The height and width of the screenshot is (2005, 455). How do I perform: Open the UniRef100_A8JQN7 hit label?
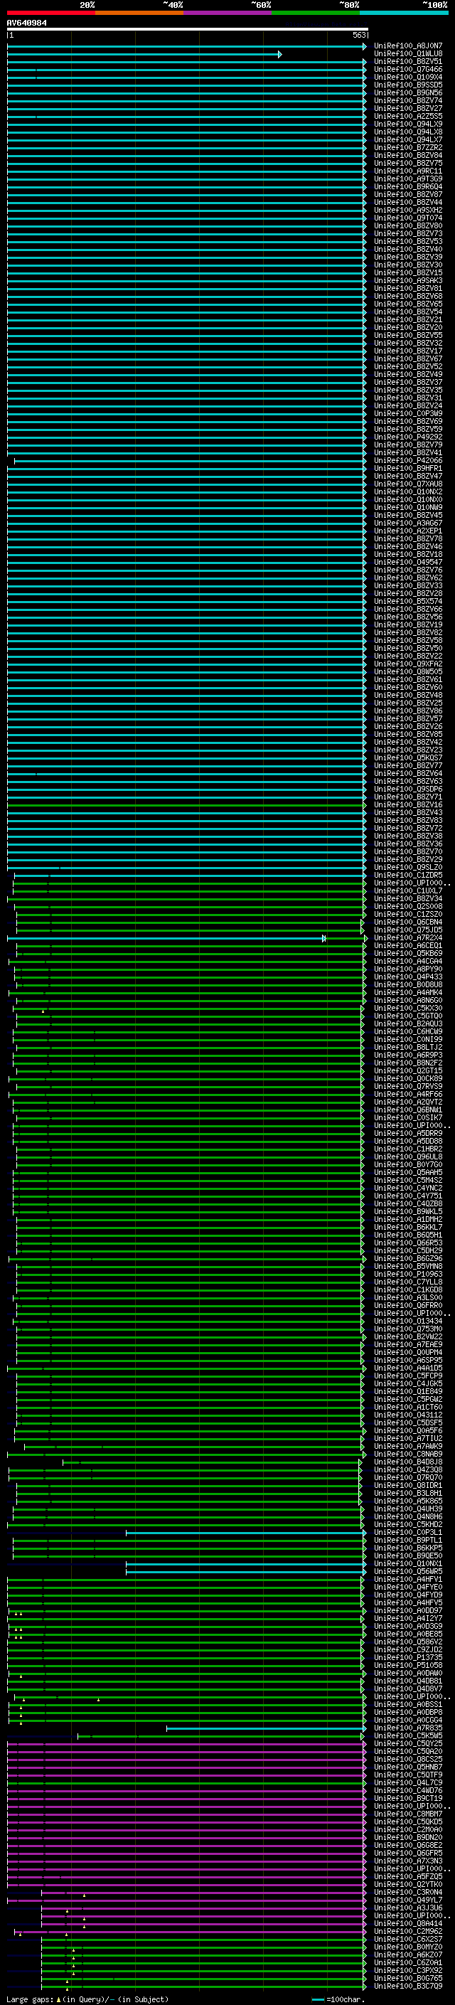408,46
